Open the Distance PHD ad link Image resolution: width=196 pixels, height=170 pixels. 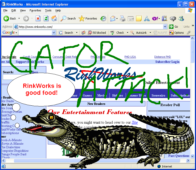[x=163, y=57]
